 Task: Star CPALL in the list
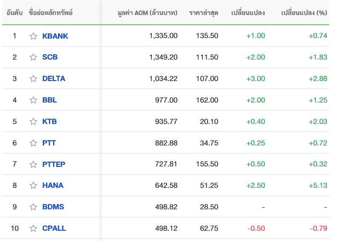click(x=33, y=229)
